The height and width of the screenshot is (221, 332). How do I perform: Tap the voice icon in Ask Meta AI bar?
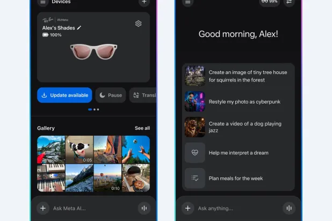pyautogui.click(x=143, y=208)
